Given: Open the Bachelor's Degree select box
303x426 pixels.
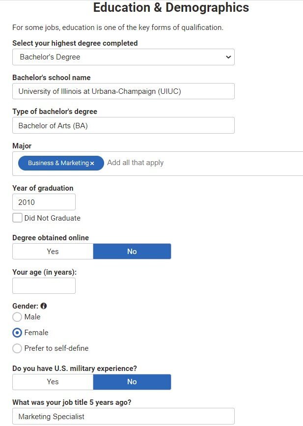Looking at the screenshot, I should point(124,57).
